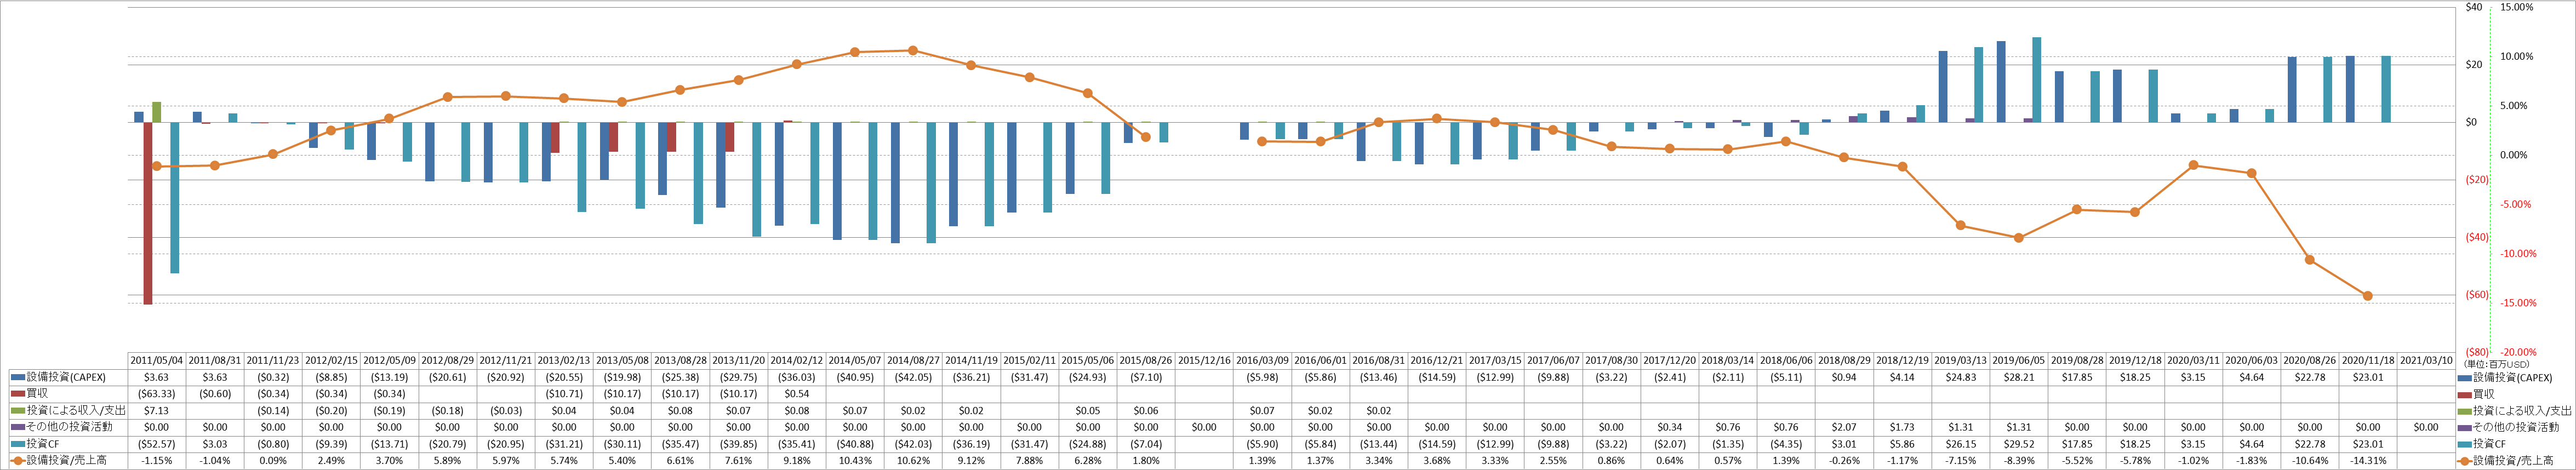The image size is (2576, 470).
Task: Click the ($42.05) CAPEX cell
Action: (913, 377)
